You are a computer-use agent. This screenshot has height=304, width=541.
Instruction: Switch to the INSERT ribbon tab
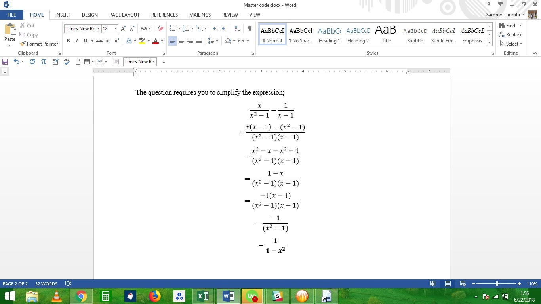pos(63,15)
